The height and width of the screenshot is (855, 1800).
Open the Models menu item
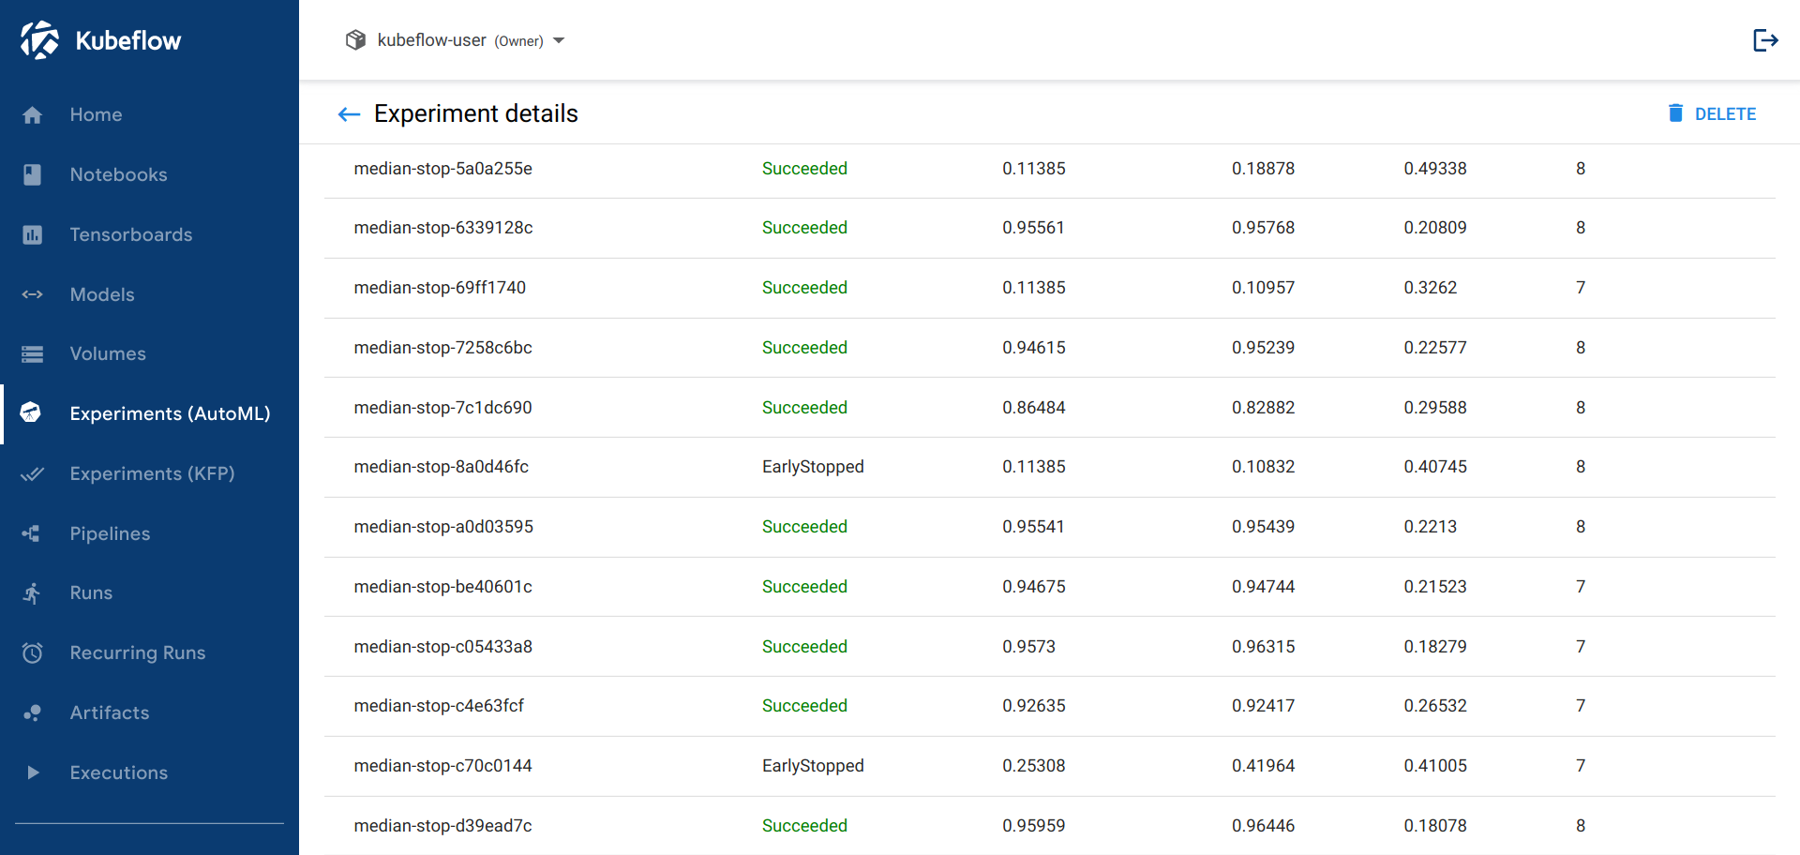pos(102,294)
